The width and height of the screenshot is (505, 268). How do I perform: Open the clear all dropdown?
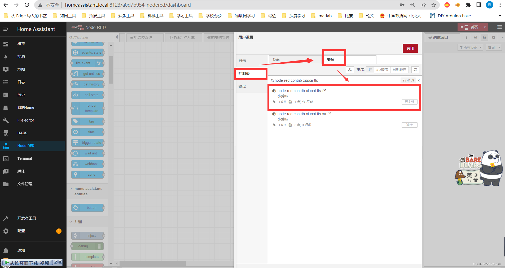coord(494,47)
